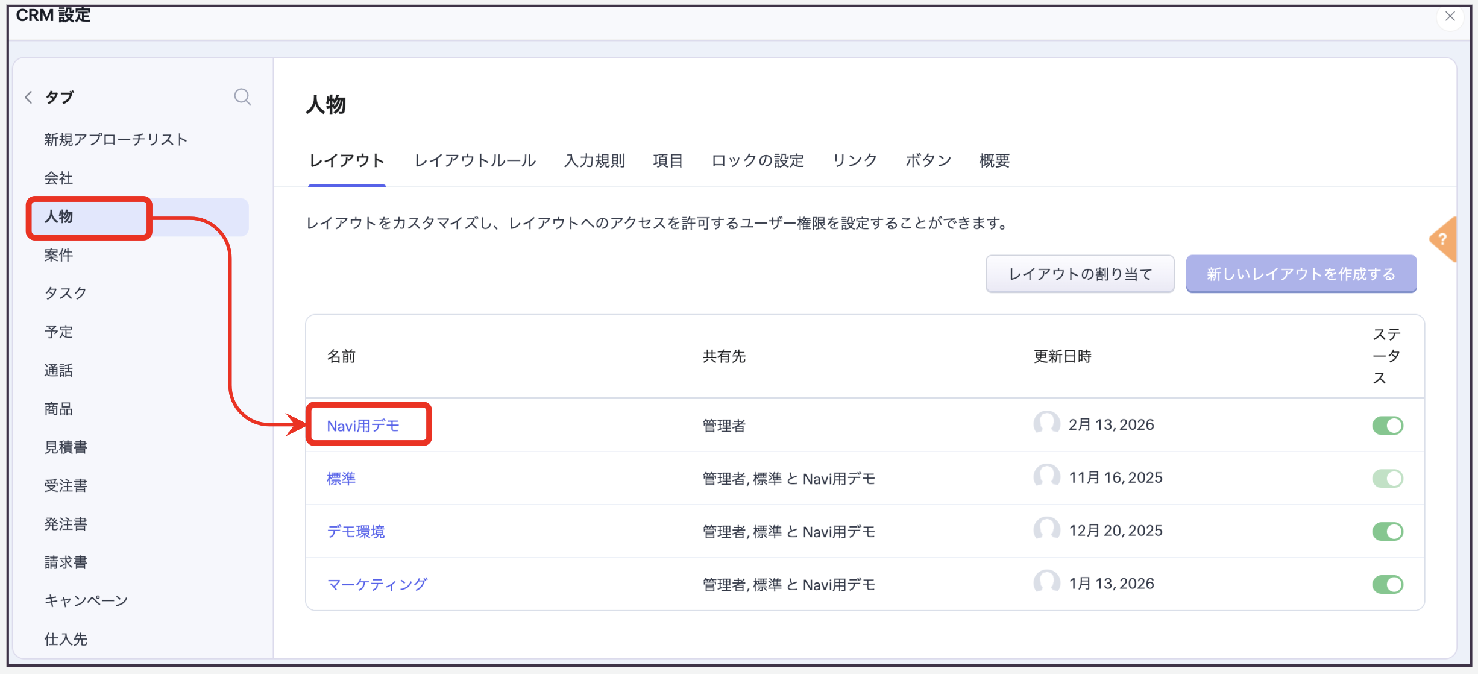Open the Navi用デモ layout link
Viewport: 1478px width, 674px height.
pyautogui.click(x=363, y=426)
